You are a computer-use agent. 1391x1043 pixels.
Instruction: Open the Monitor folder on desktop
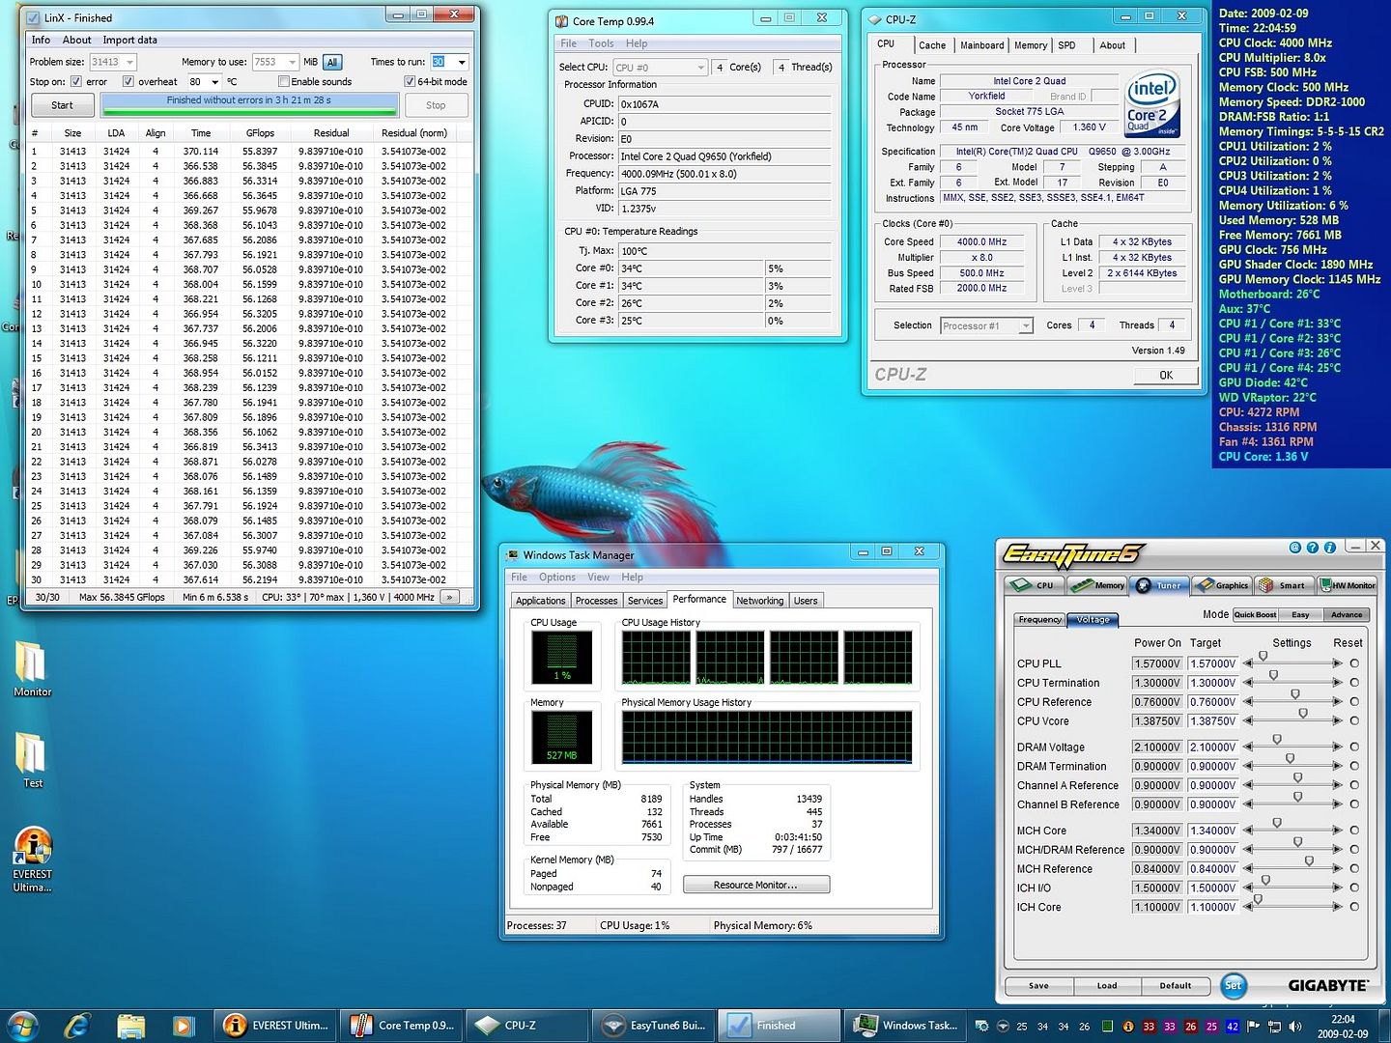[x=32, y=668]
